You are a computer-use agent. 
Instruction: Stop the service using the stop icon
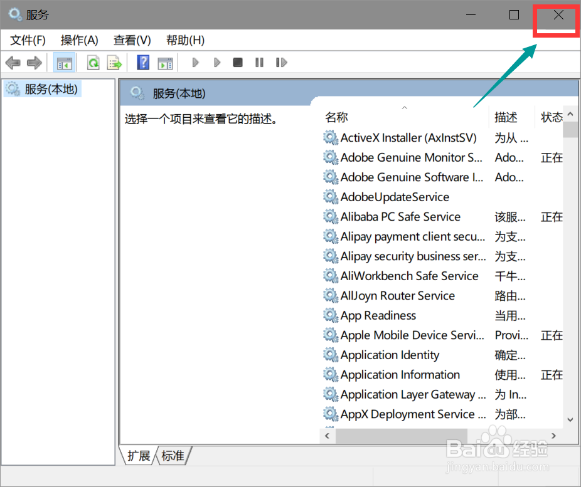click(237, 62)
